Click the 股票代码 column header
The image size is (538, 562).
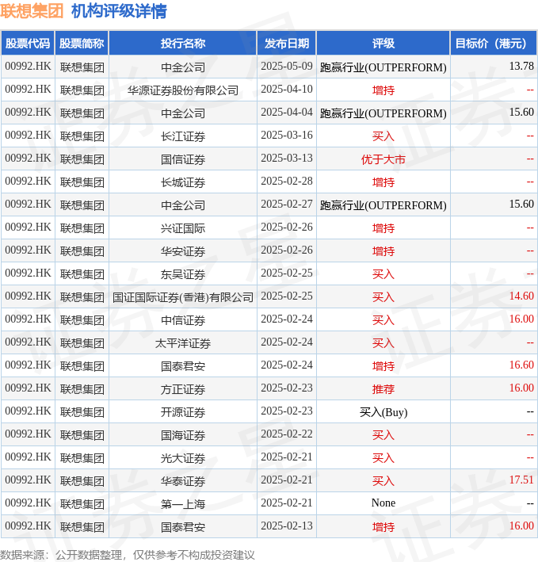coord(28,44)
